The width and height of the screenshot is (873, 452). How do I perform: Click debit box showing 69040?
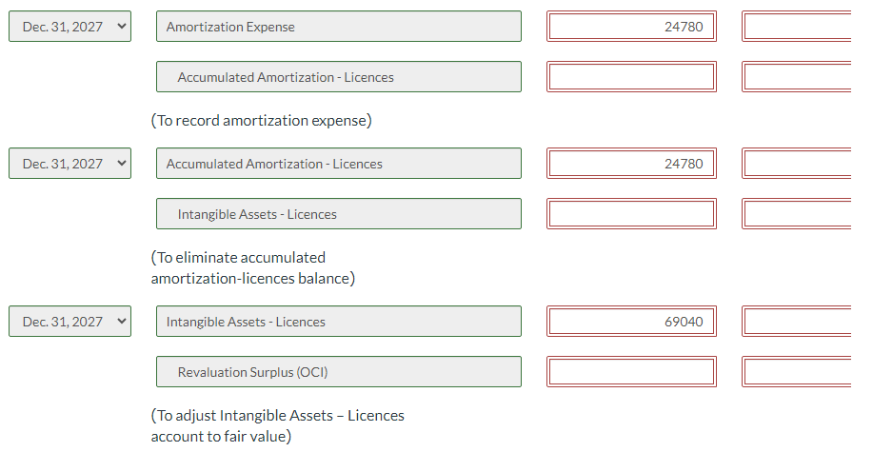(x=631, y=322)
